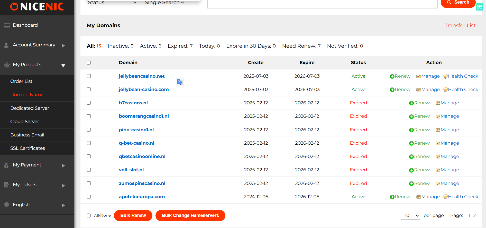Select the q-bet-casino.nl row checkbox
486x228 pixels.
coord(89,143)
